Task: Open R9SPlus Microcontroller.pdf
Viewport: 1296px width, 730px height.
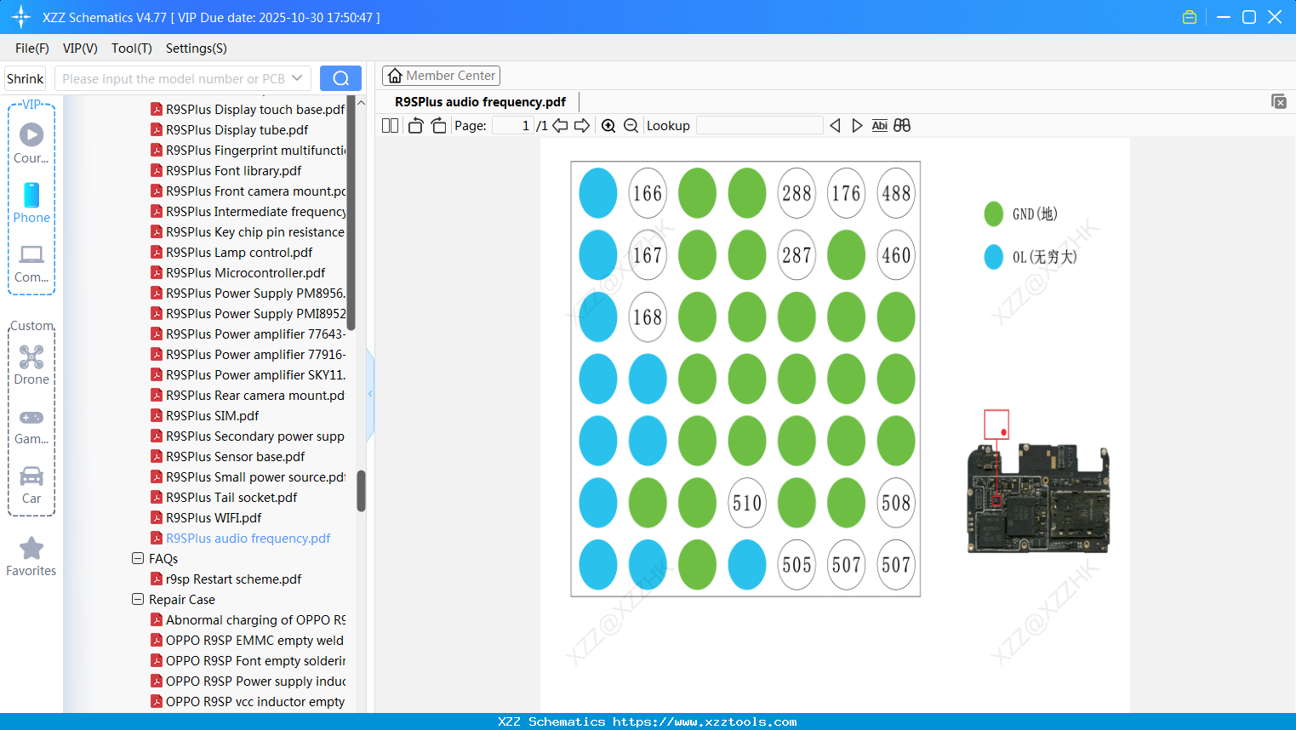Action: (237, 273)
